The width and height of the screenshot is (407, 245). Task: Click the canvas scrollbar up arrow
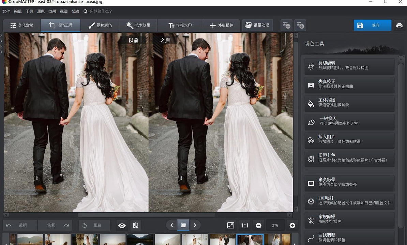click(x=296, y=35)
